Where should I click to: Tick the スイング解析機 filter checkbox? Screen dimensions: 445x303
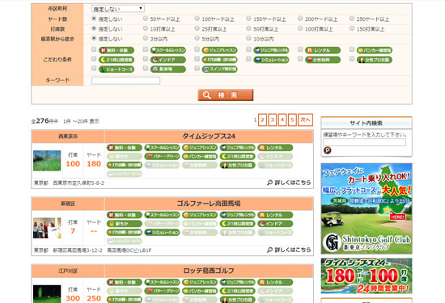(x=197, y=68)
